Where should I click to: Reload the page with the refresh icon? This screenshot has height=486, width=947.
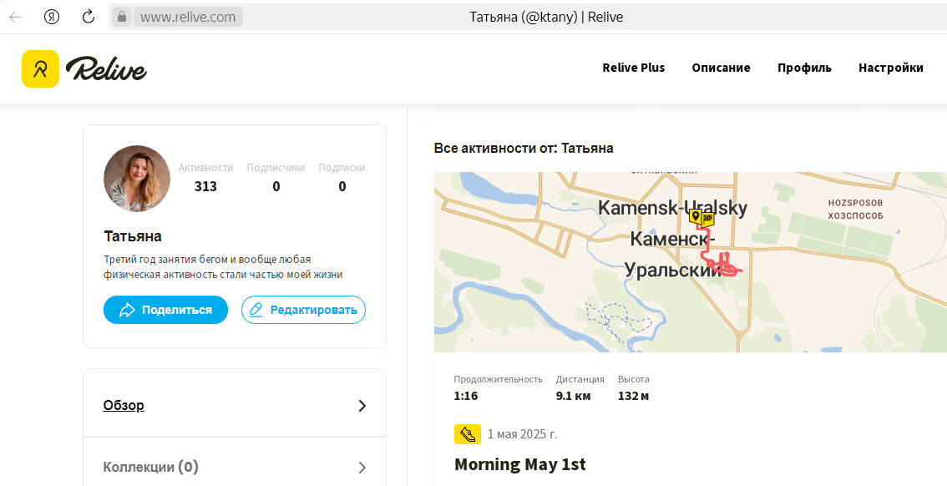point(89,17)
